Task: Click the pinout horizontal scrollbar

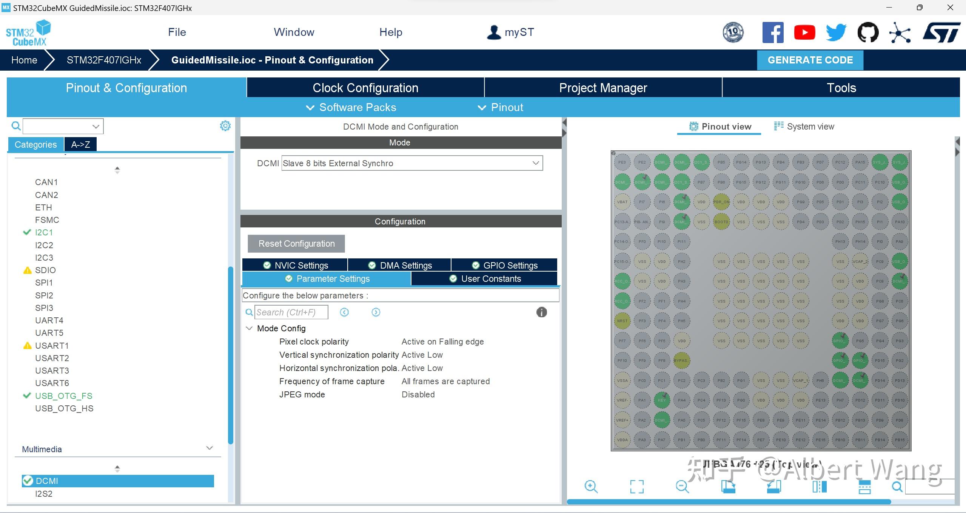Action: click(729, 502)
